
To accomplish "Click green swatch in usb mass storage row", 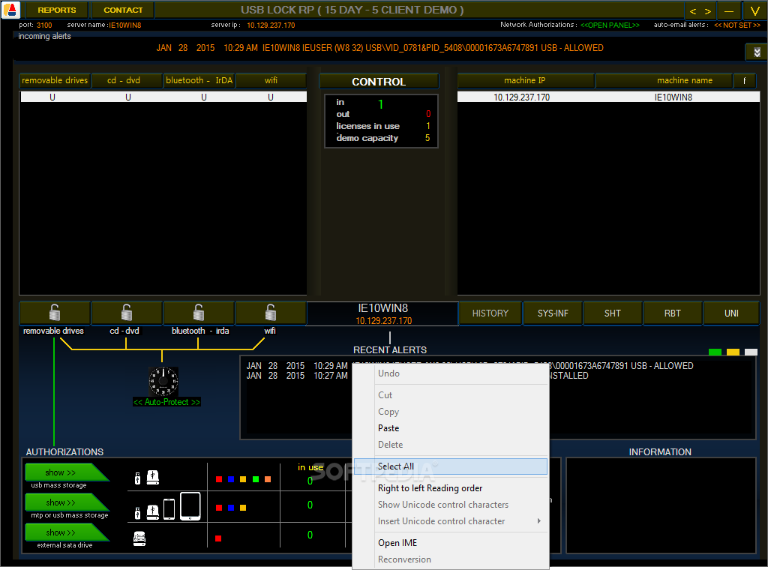I will click(x=255, y=479).
